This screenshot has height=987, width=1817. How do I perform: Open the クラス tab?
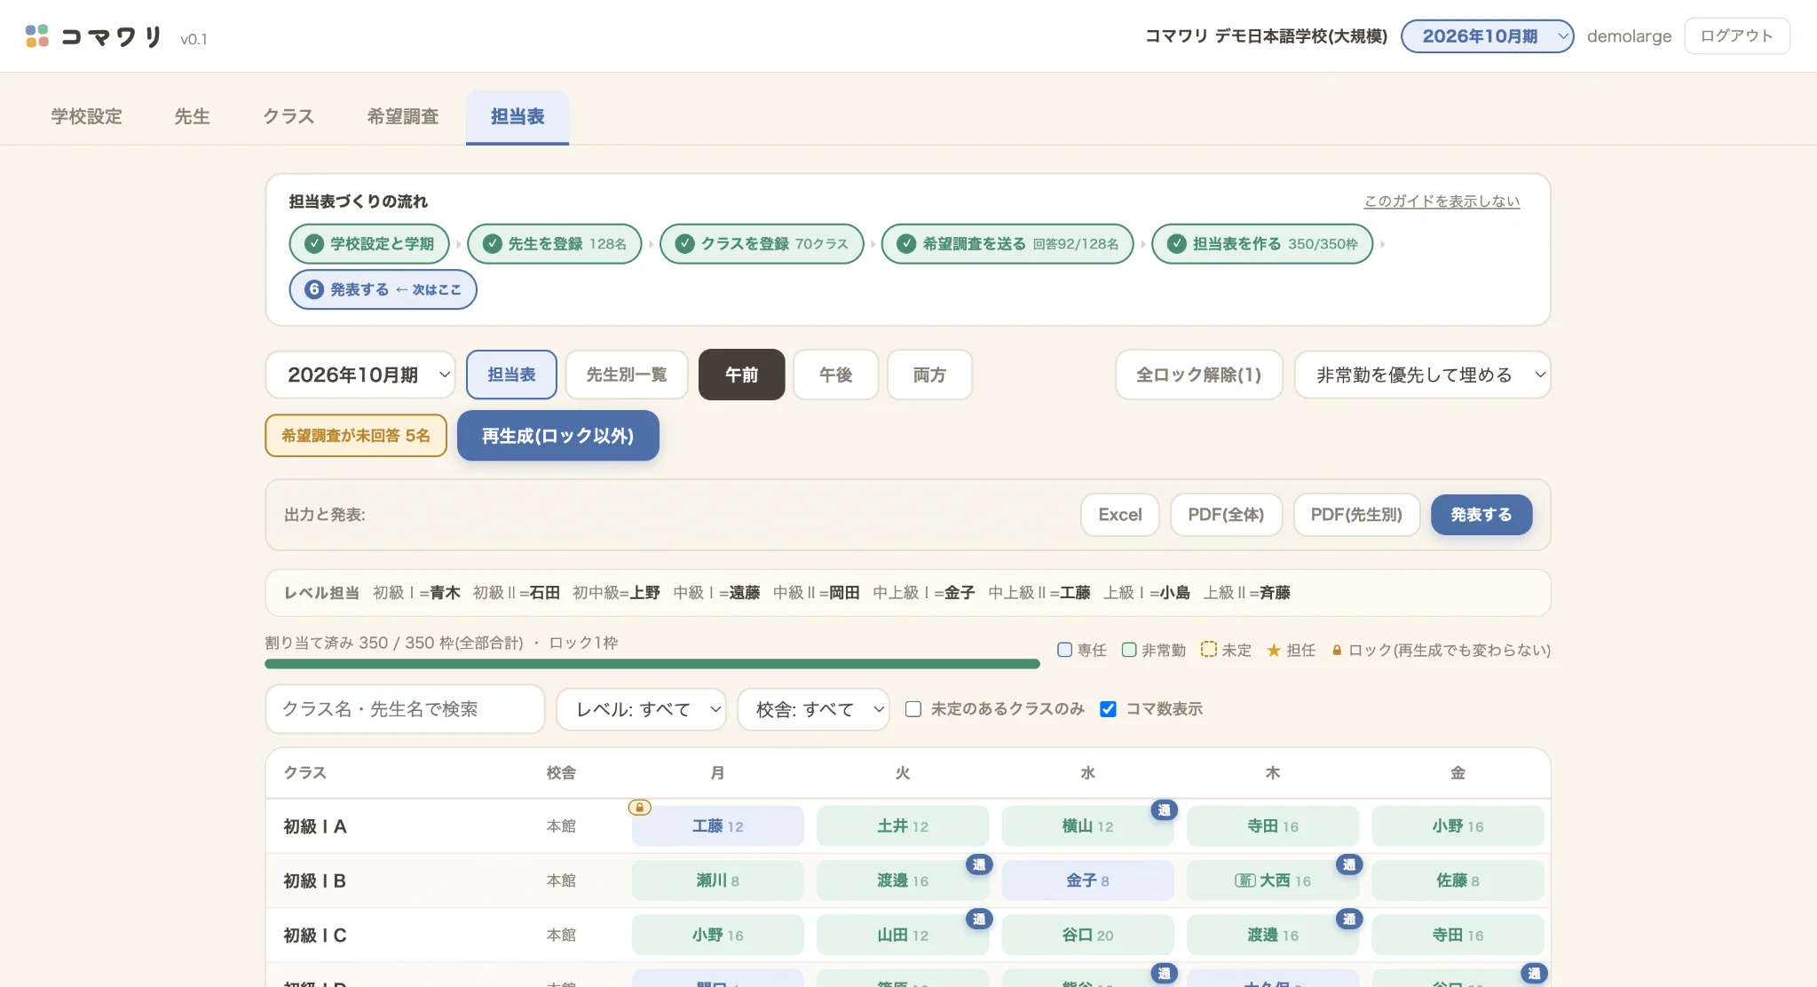[x=288, y=116]
